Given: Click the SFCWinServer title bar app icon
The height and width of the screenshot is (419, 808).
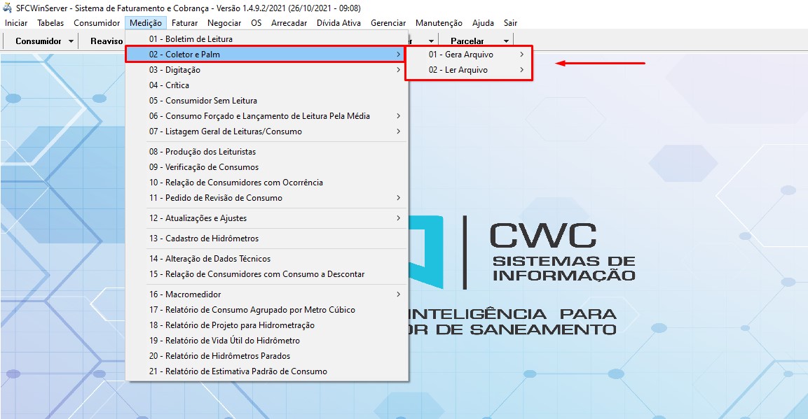Looking at the screenshot, I should [8, 8].
